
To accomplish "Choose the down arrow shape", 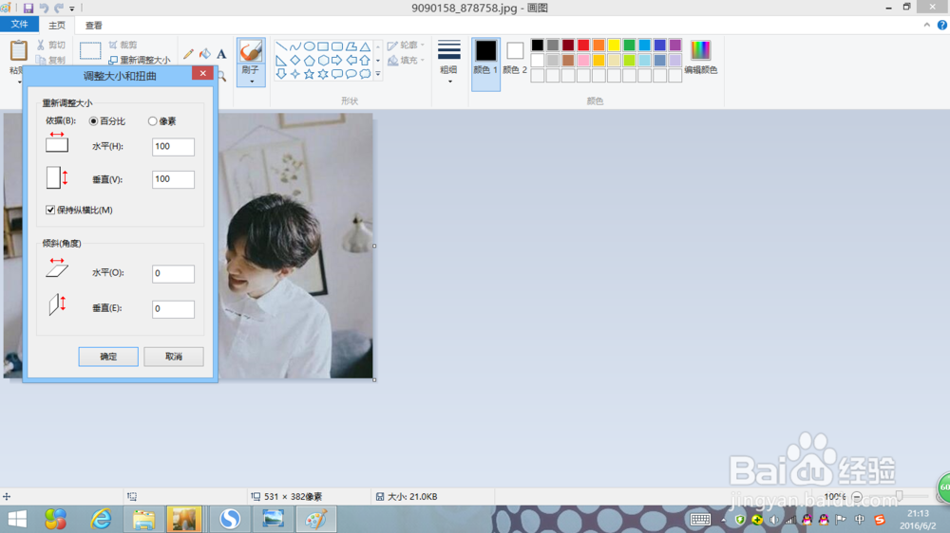I will coord(281,74).
